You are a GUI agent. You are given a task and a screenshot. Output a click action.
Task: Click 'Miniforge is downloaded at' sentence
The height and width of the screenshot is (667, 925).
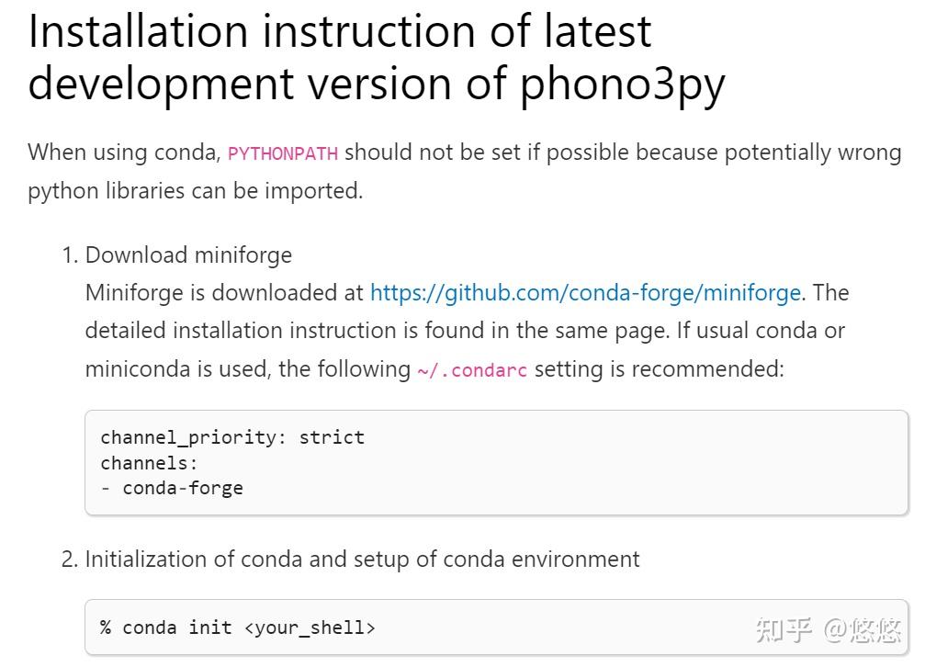click(224, 293)
